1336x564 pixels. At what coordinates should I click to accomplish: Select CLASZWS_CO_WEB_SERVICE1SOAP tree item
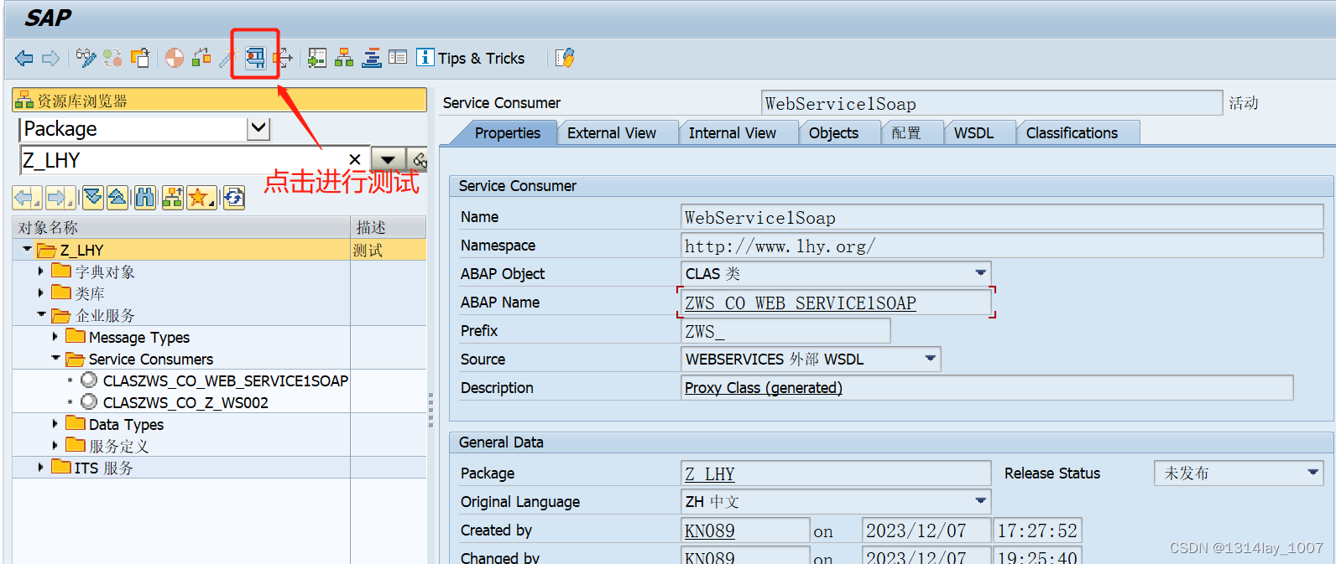pyautogui.click(x=225, y=380)
